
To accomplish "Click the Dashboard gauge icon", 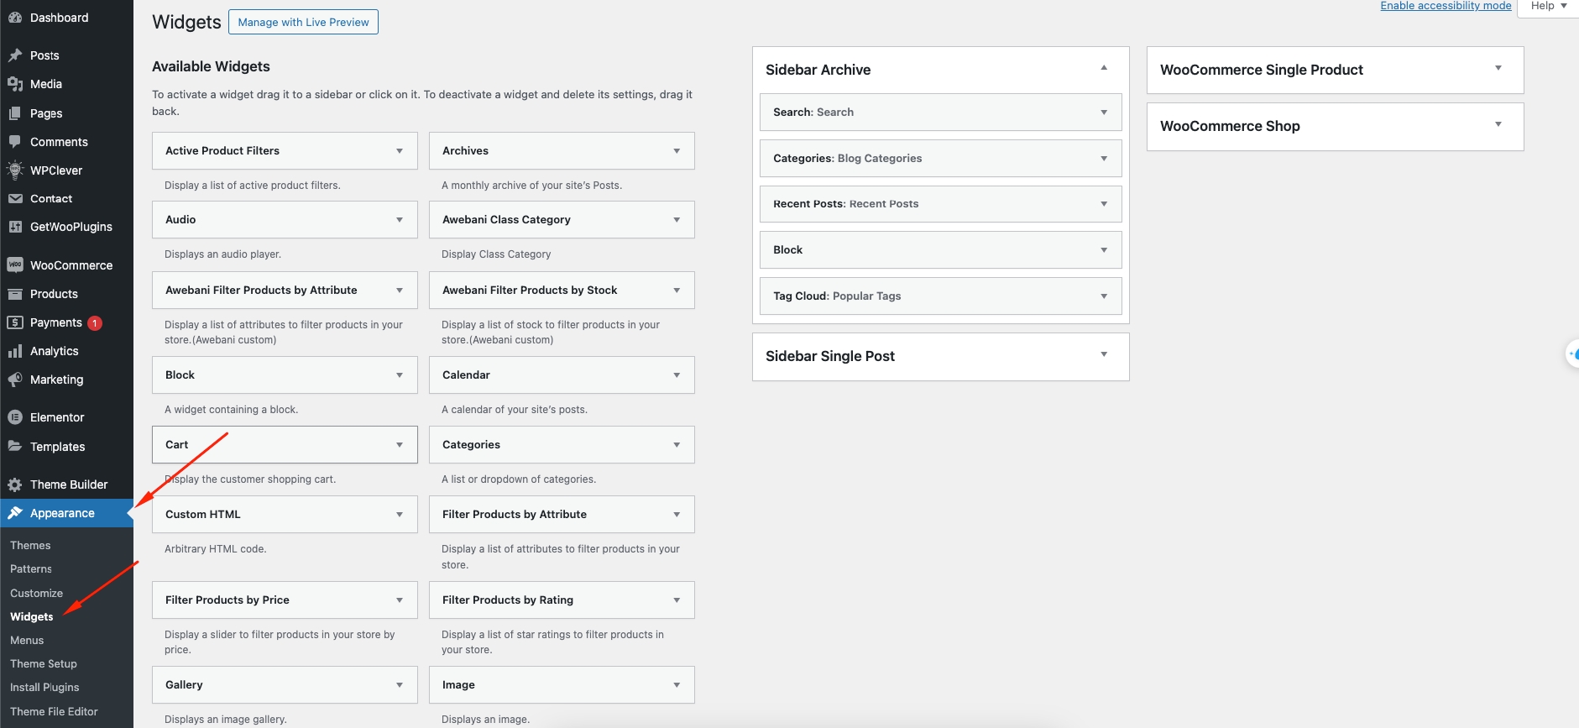I will (x=15, y=18).
